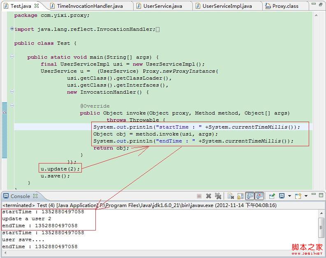Screen dimensions: 326x258
Task: Click the folded import placeholder box
Action: (x=157, y=30)
